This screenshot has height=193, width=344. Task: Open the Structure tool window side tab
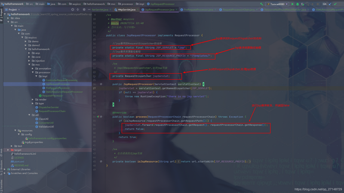click(1, 167)
